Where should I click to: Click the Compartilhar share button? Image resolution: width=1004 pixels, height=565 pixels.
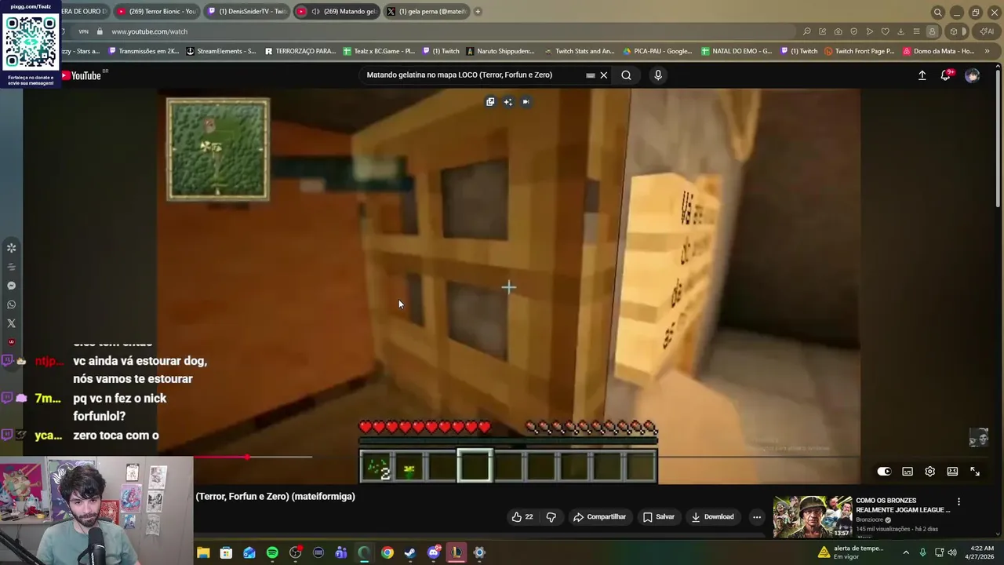pyautogui.click(x=600, y=517)
